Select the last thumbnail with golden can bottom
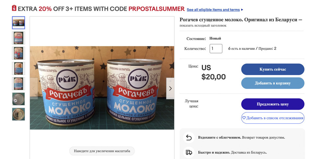 tap(18, 114)
